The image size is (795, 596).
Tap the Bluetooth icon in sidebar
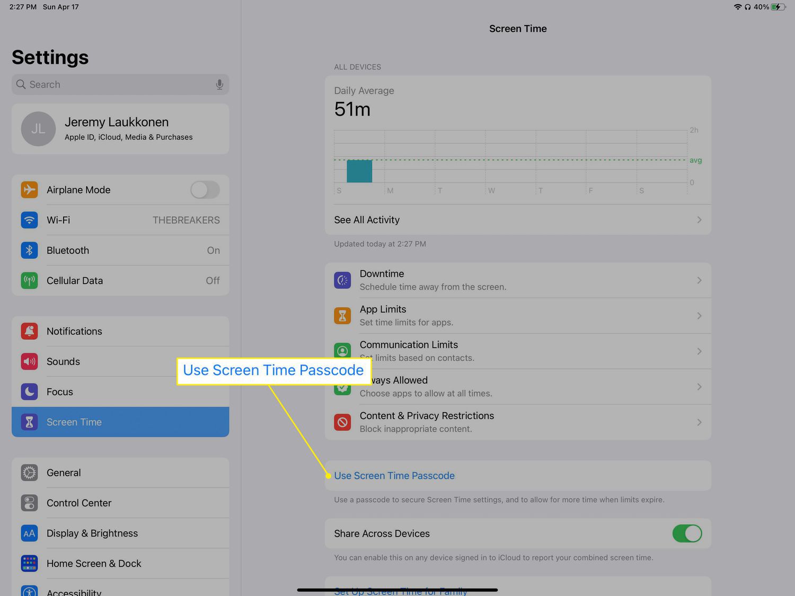click(x=30, y=250)
